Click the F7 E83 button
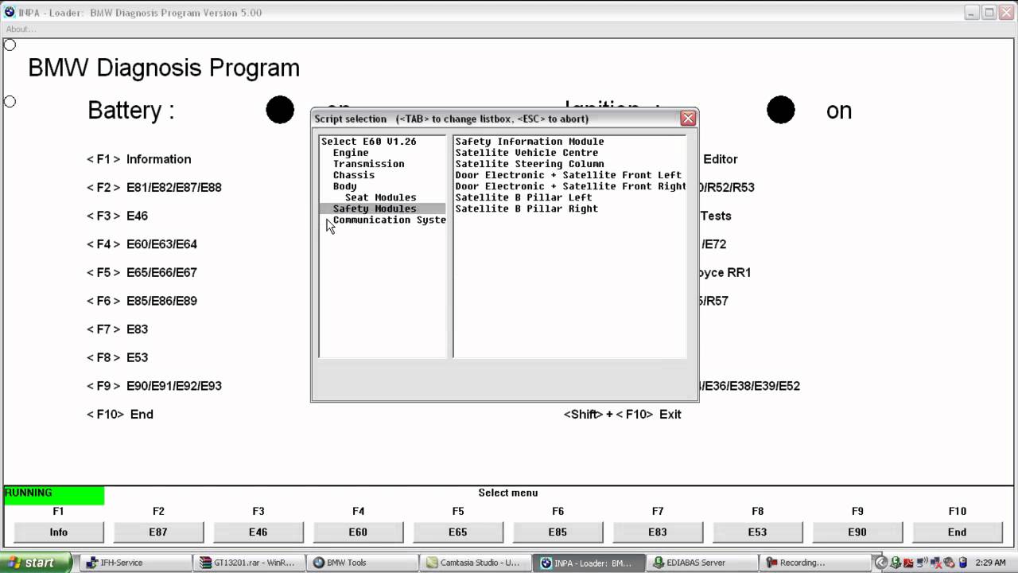1018x573 pixels. (x=658, y=532)
